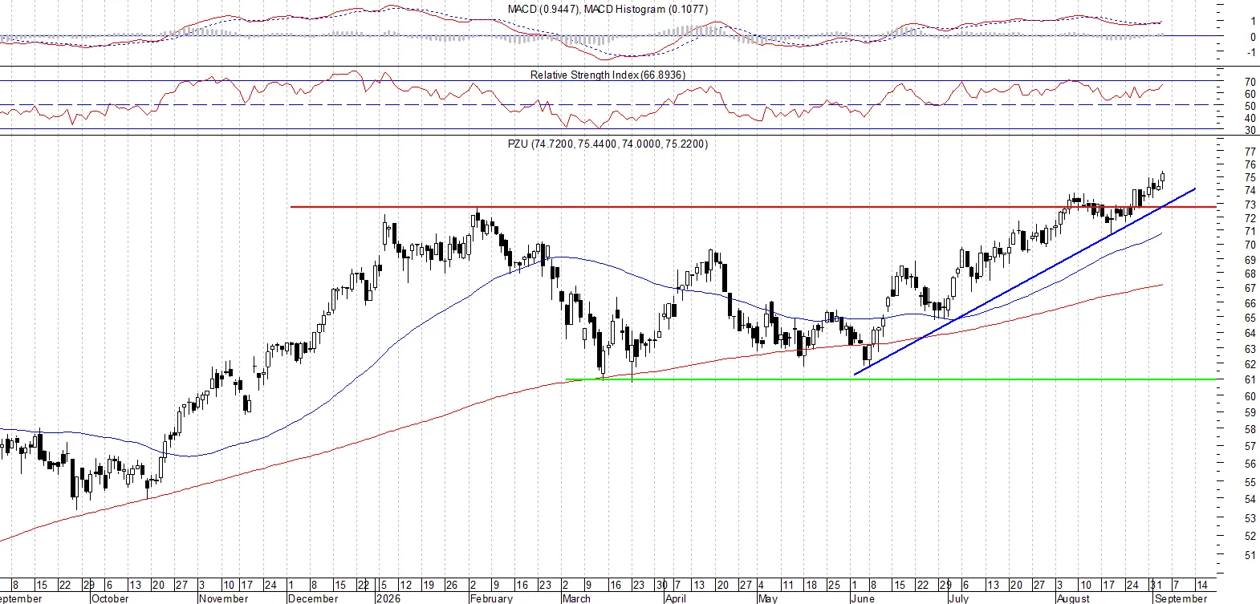Click the MACD indicator title label
1260x604 pixels.
608,9
